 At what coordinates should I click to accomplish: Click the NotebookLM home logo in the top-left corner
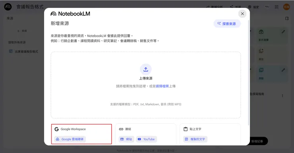[x=8, y=7]
